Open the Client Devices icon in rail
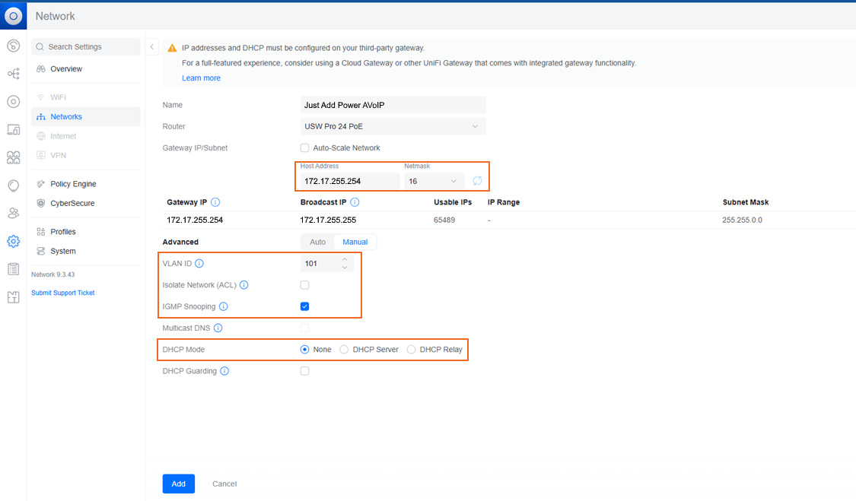The height and width of the screenshot is (501, 856). pos(13,129)
